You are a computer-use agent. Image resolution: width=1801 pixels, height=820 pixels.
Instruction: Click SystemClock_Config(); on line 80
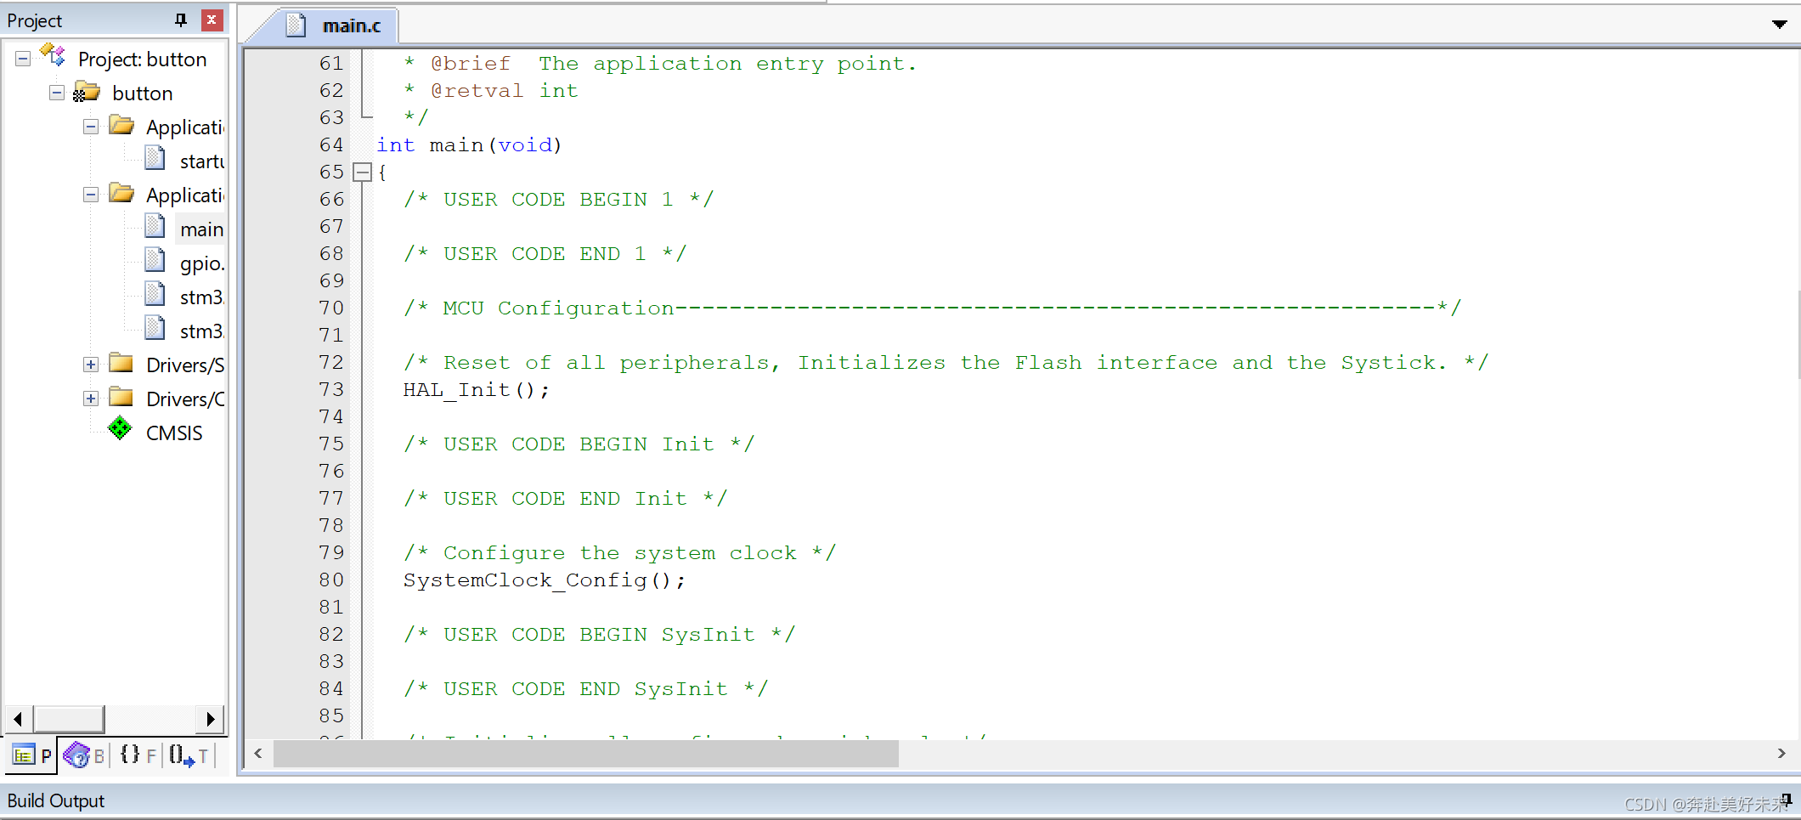click(544, 580)
